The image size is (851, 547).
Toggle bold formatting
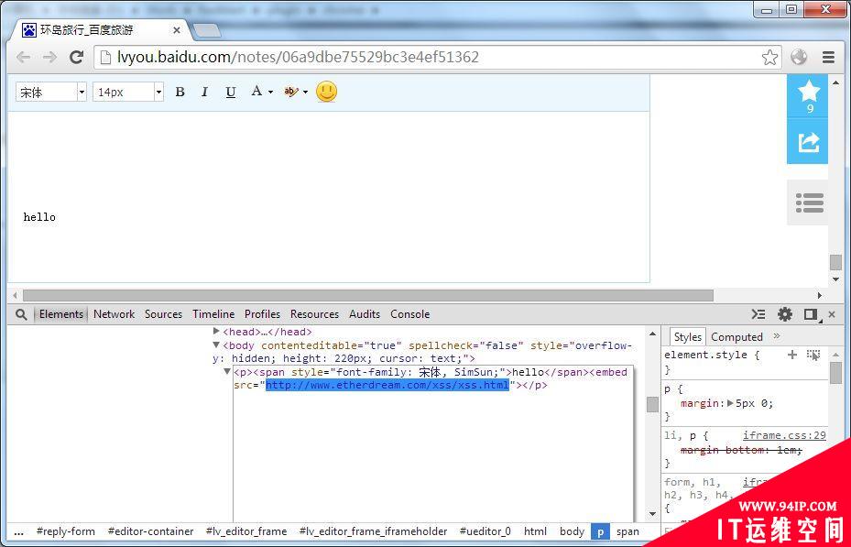coord(180,93)
